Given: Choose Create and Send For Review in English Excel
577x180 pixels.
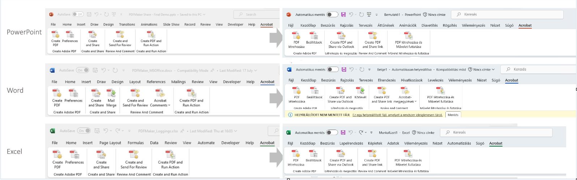Looking at the screenshot, I should tap(134, 159).
